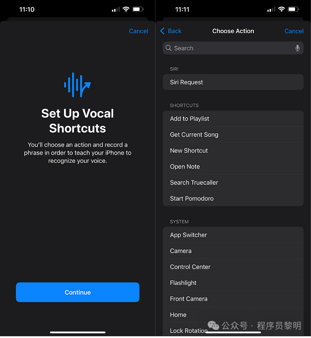Screen dimensions: 311x338
Task: Tap the microphone icon in Search field
Action: 297,48
